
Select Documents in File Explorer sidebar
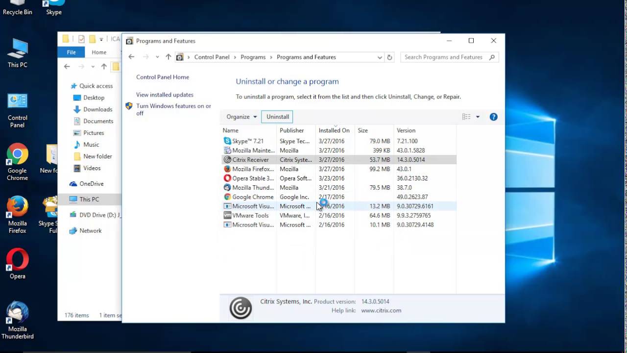pos(98,121)
